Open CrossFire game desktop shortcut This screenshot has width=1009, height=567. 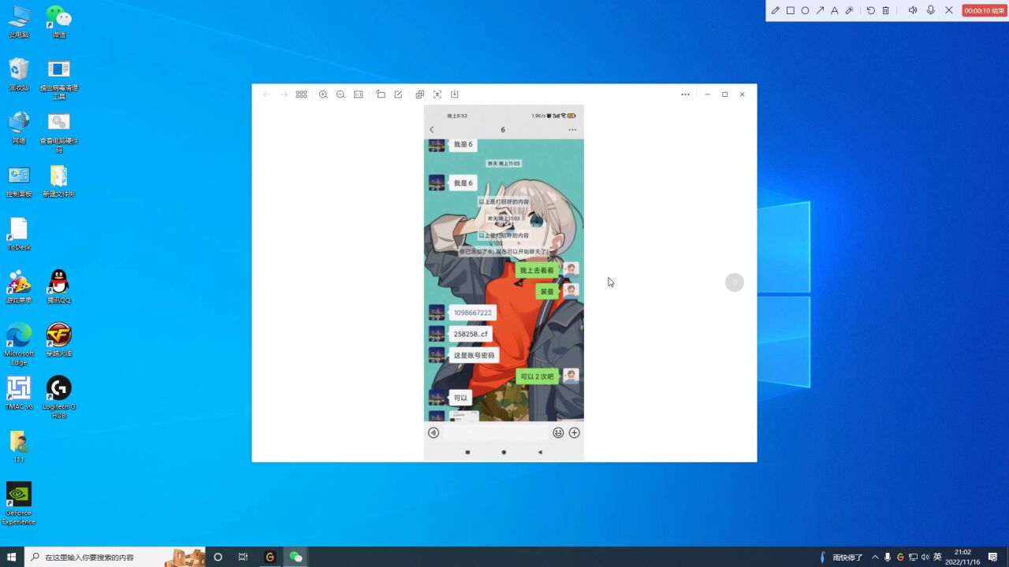click(x=59, y=339)
